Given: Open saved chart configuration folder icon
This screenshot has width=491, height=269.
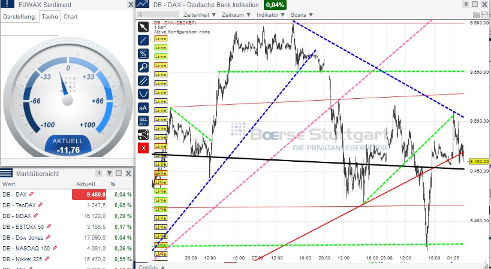Looking at the screenshot, I should pos(477,15).
